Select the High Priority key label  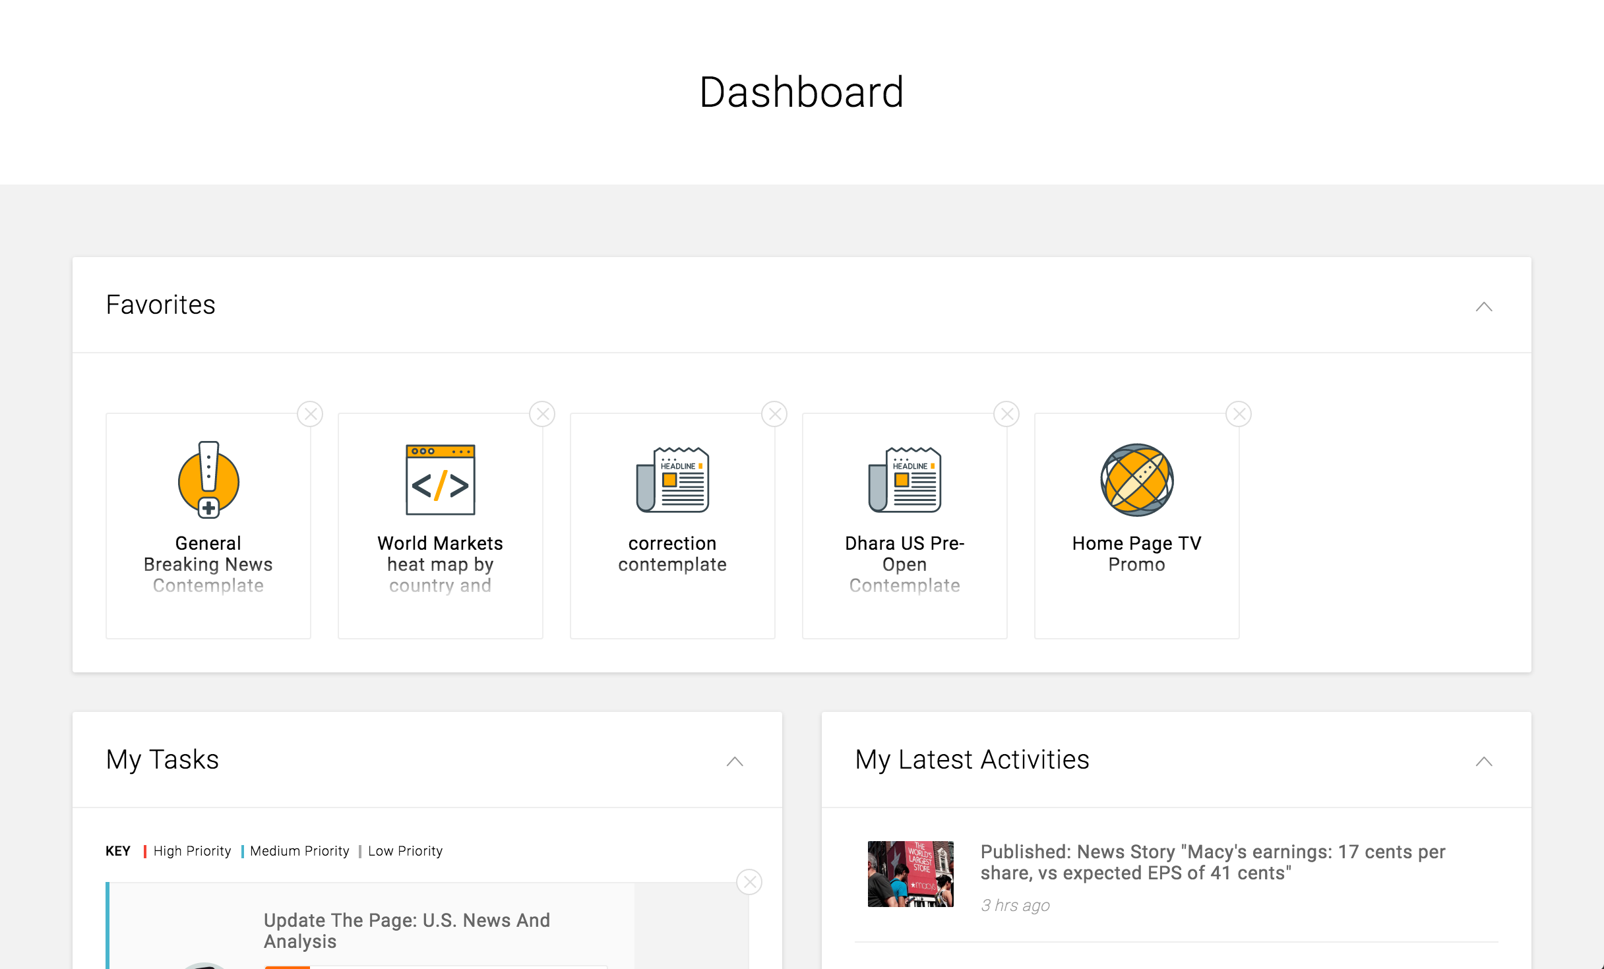coord(192,851)
